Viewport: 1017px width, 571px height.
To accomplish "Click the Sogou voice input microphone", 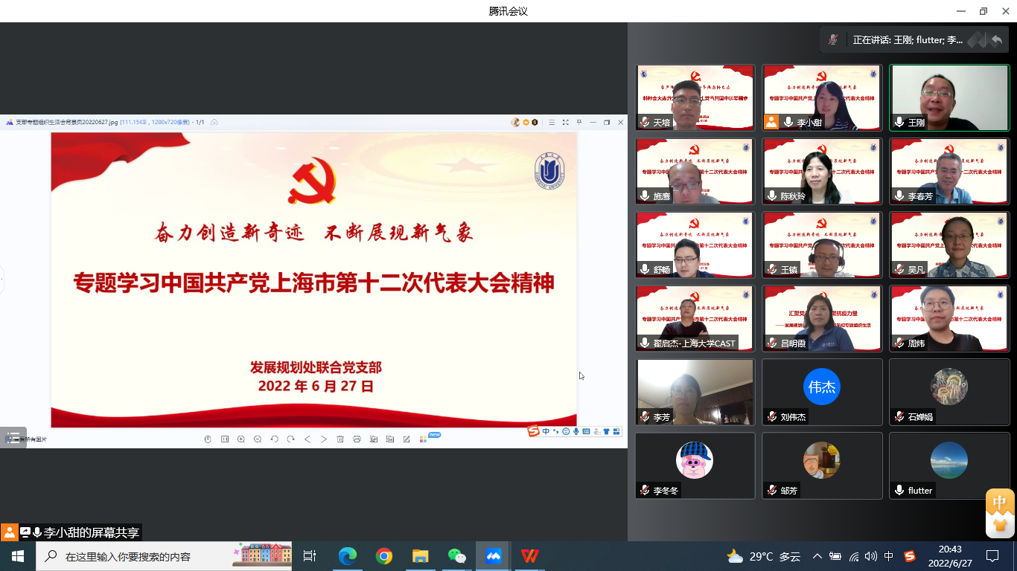I will (576, 431).
